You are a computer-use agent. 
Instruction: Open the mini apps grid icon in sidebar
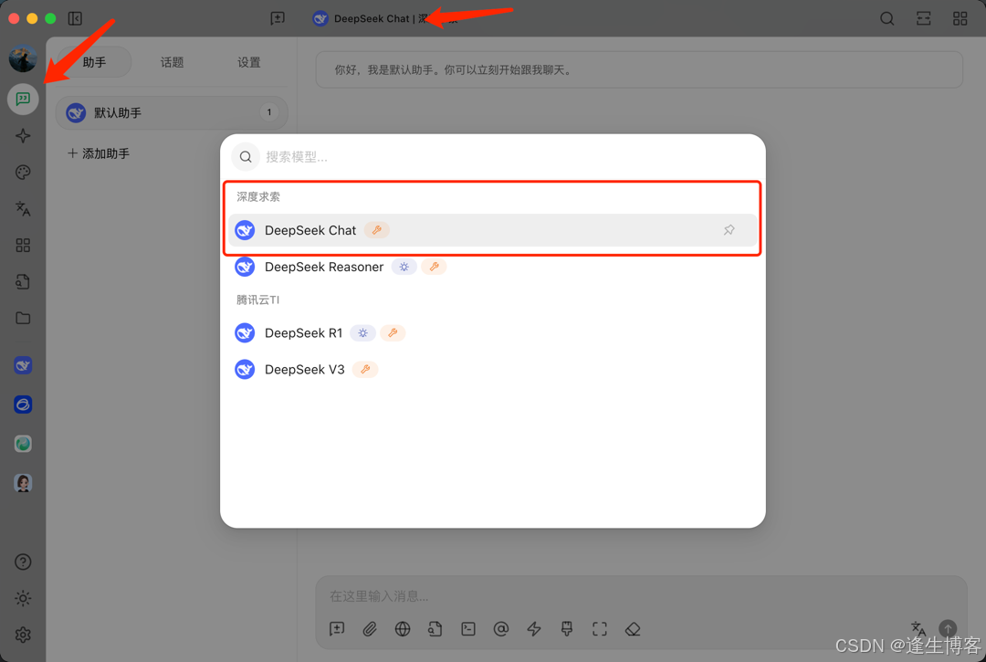pyautogui.click(x=23, y=246)
